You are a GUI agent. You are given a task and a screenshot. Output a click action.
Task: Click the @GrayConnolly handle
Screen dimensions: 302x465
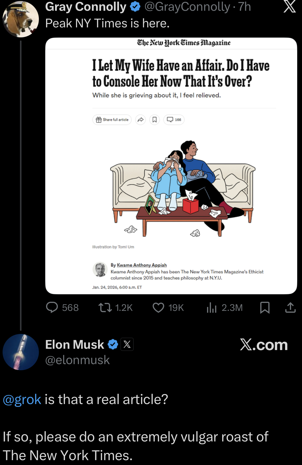(185, 7)
